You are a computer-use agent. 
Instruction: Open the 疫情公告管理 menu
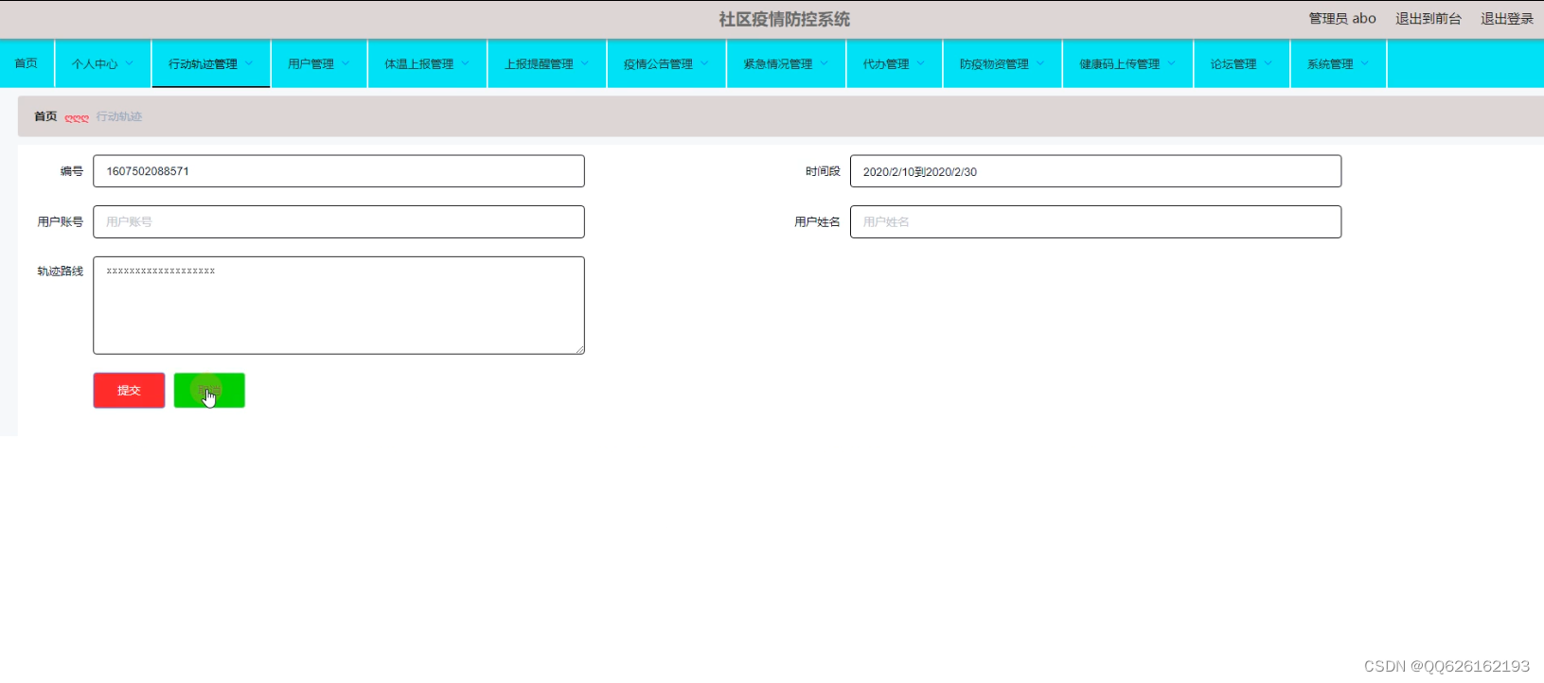(x=666, y=63)
